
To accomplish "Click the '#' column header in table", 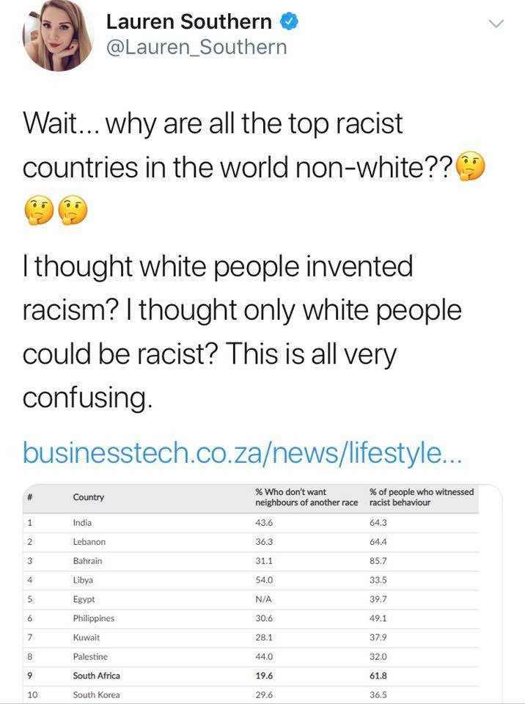I will [30, 496].
